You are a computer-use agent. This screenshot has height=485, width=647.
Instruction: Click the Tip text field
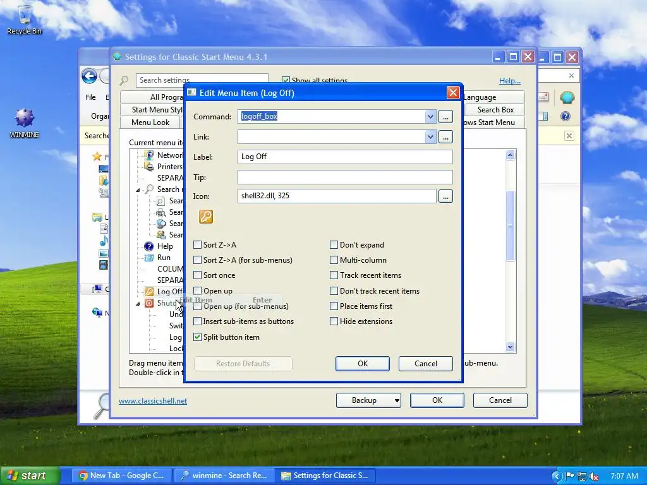tap(345, 177)
